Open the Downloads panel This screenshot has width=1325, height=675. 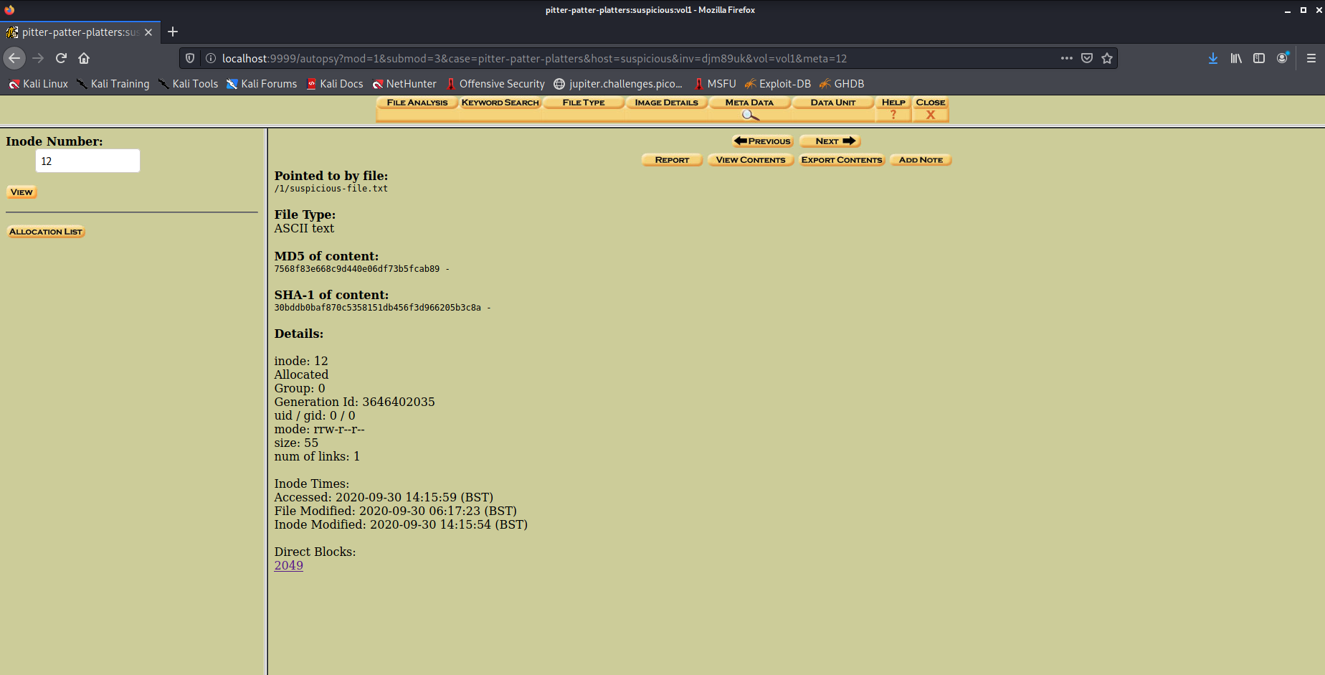click(1213, 58)
